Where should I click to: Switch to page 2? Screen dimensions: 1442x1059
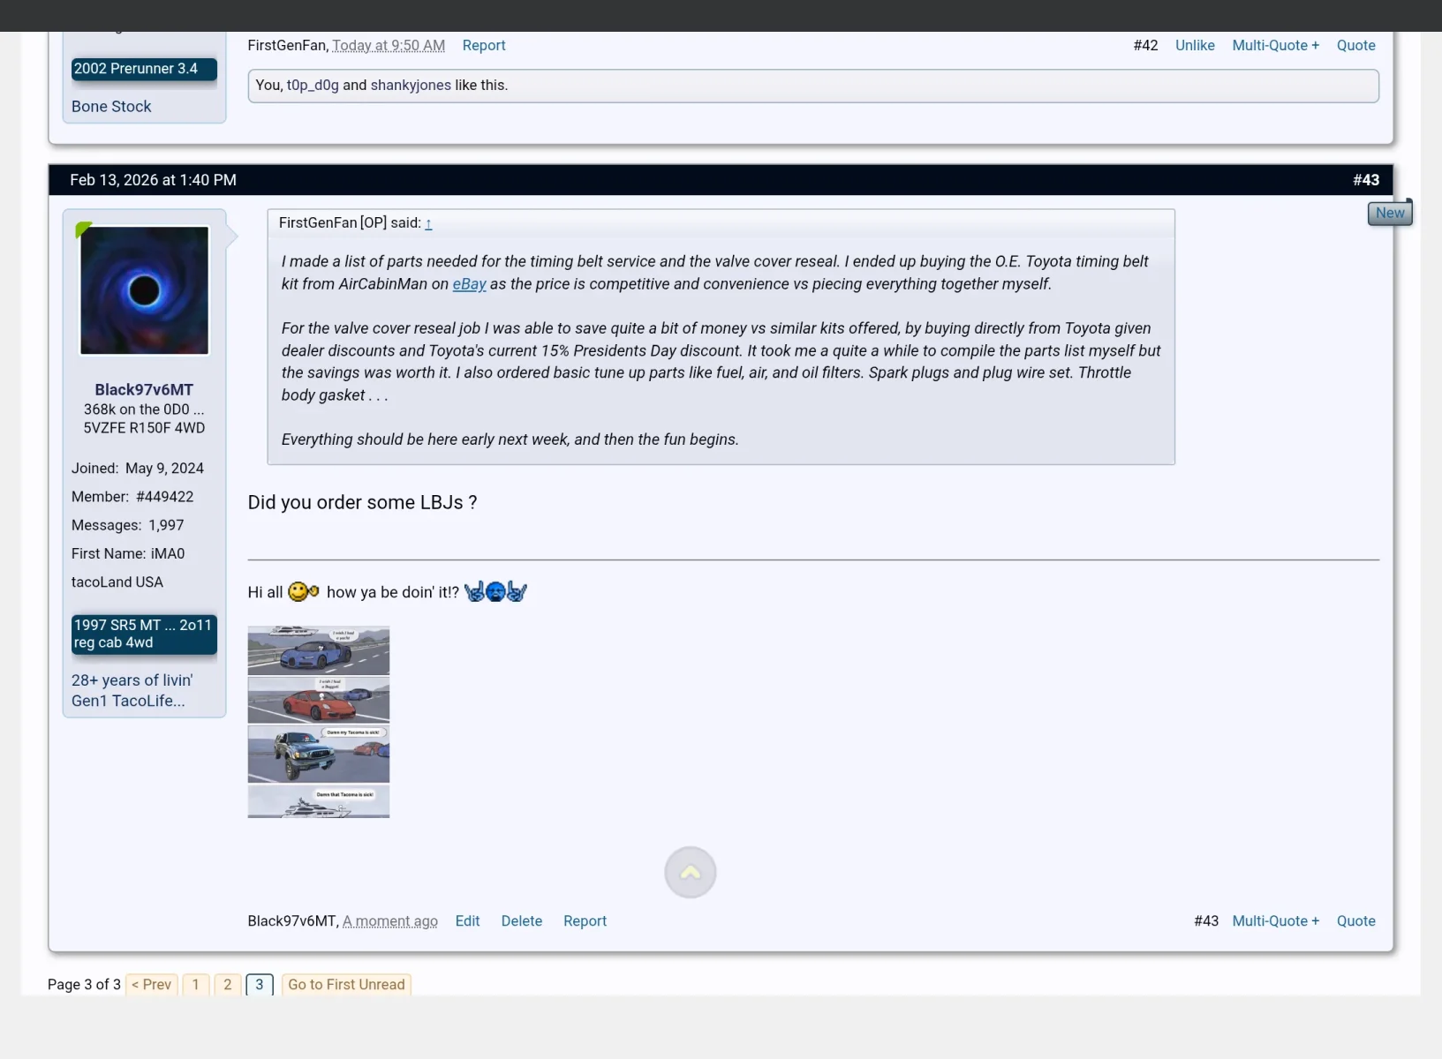click(x=227, y=984)
